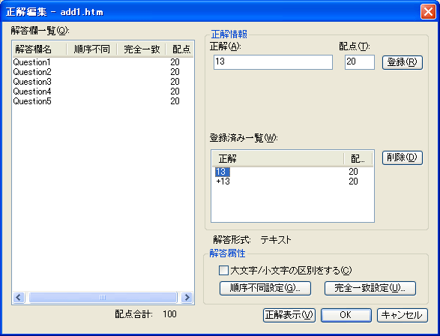The image size is (440, 336).
Task: Click the horizontal scrollbar thumb
Action: click(x=103, y=297)
